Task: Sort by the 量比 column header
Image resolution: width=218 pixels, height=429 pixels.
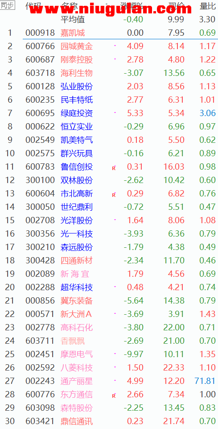Action: pos(207,6)
